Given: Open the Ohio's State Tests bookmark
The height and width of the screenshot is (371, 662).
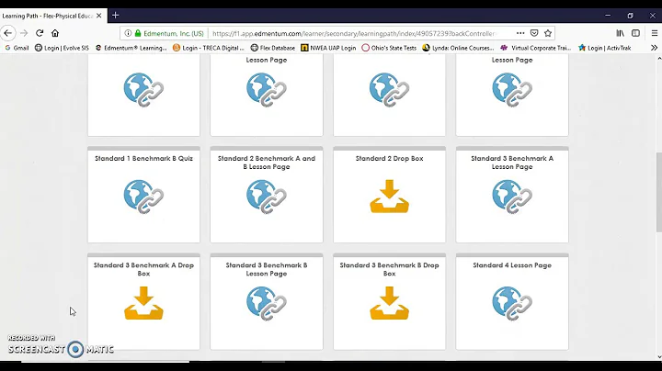Looking at the screenshot, I should tap(389, 48).
